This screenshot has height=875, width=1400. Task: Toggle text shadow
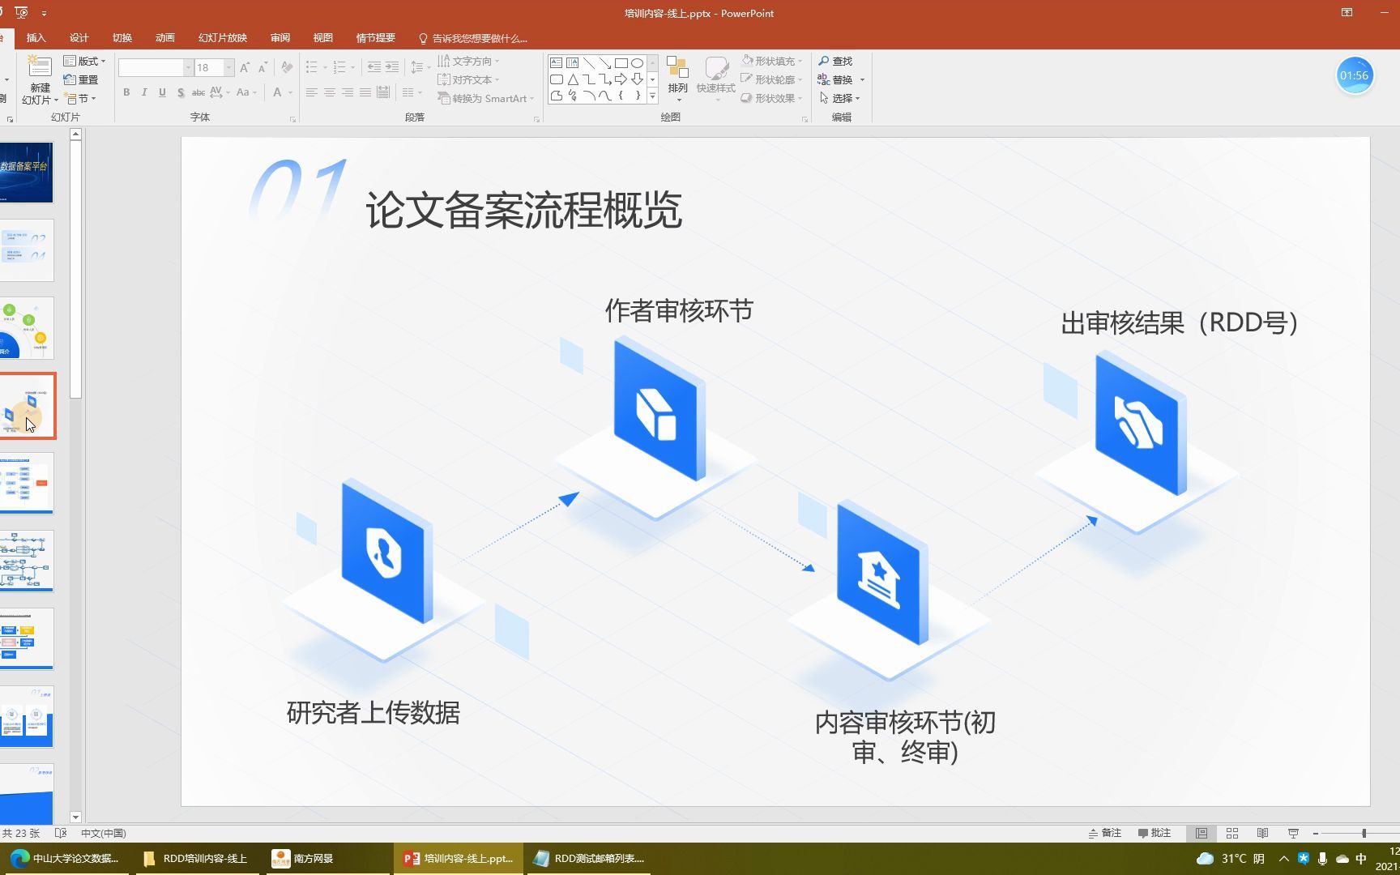(x=180, y=92)
